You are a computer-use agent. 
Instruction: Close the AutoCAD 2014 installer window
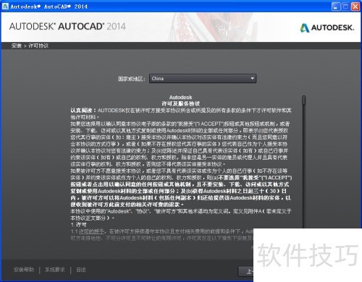[355, 7]
